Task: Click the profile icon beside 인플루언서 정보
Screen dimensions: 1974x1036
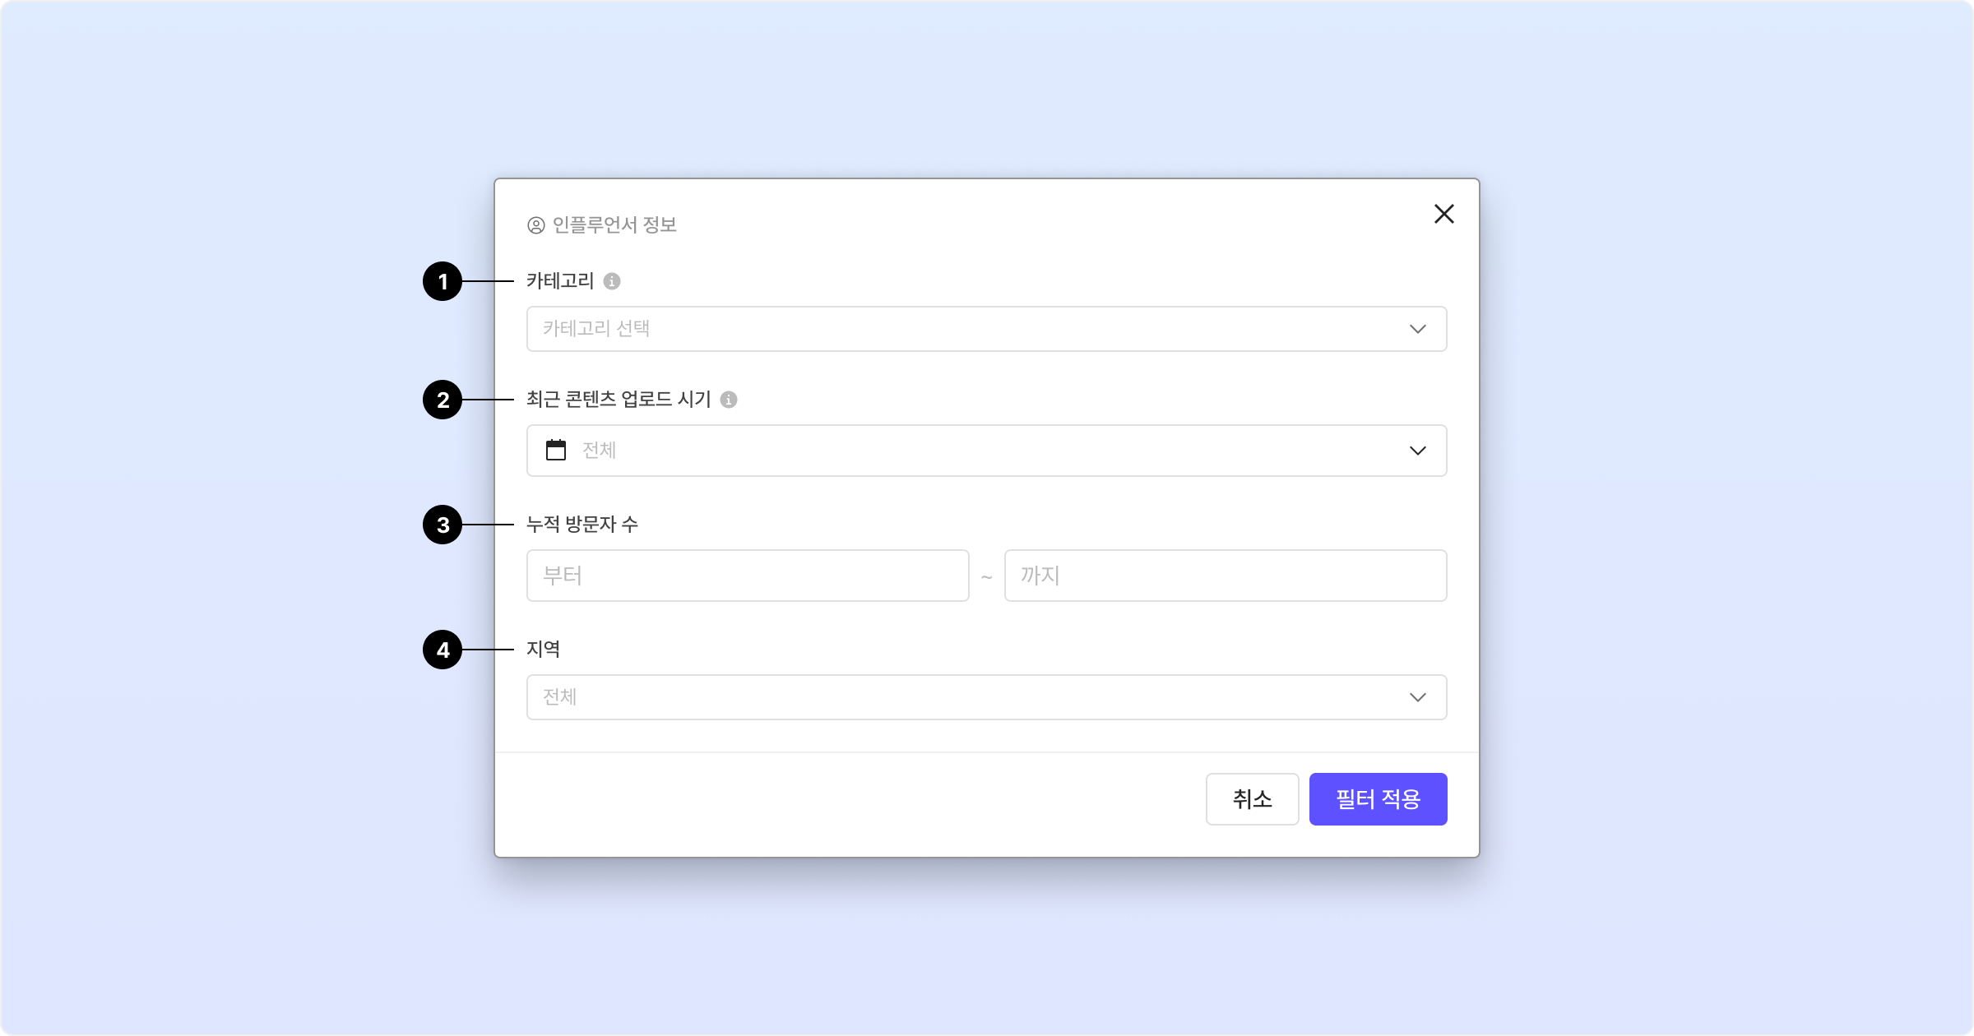Action: pyautogui.click(x=536, y=225)
